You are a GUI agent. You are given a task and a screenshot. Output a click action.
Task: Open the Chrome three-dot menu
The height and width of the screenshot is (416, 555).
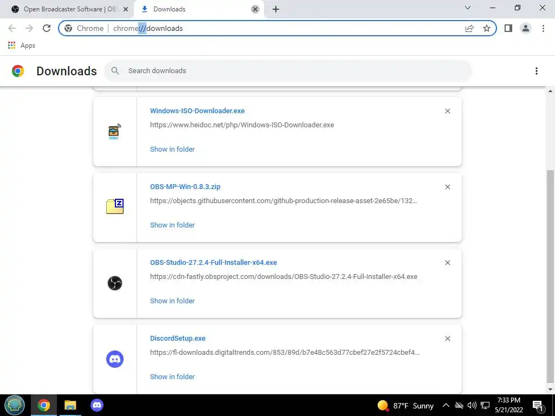pos(543,28)
